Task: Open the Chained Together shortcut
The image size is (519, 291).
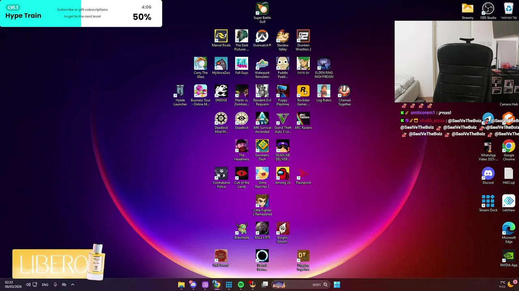Action: pyautogui.click(x=344, y=95)
